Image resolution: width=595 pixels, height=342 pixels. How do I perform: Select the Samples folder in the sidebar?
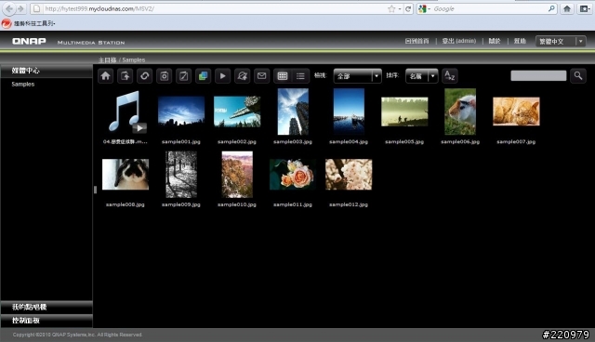tap(23, 85)
